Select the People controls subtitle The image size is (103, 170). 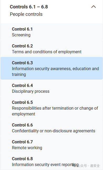tap(26, 14)
